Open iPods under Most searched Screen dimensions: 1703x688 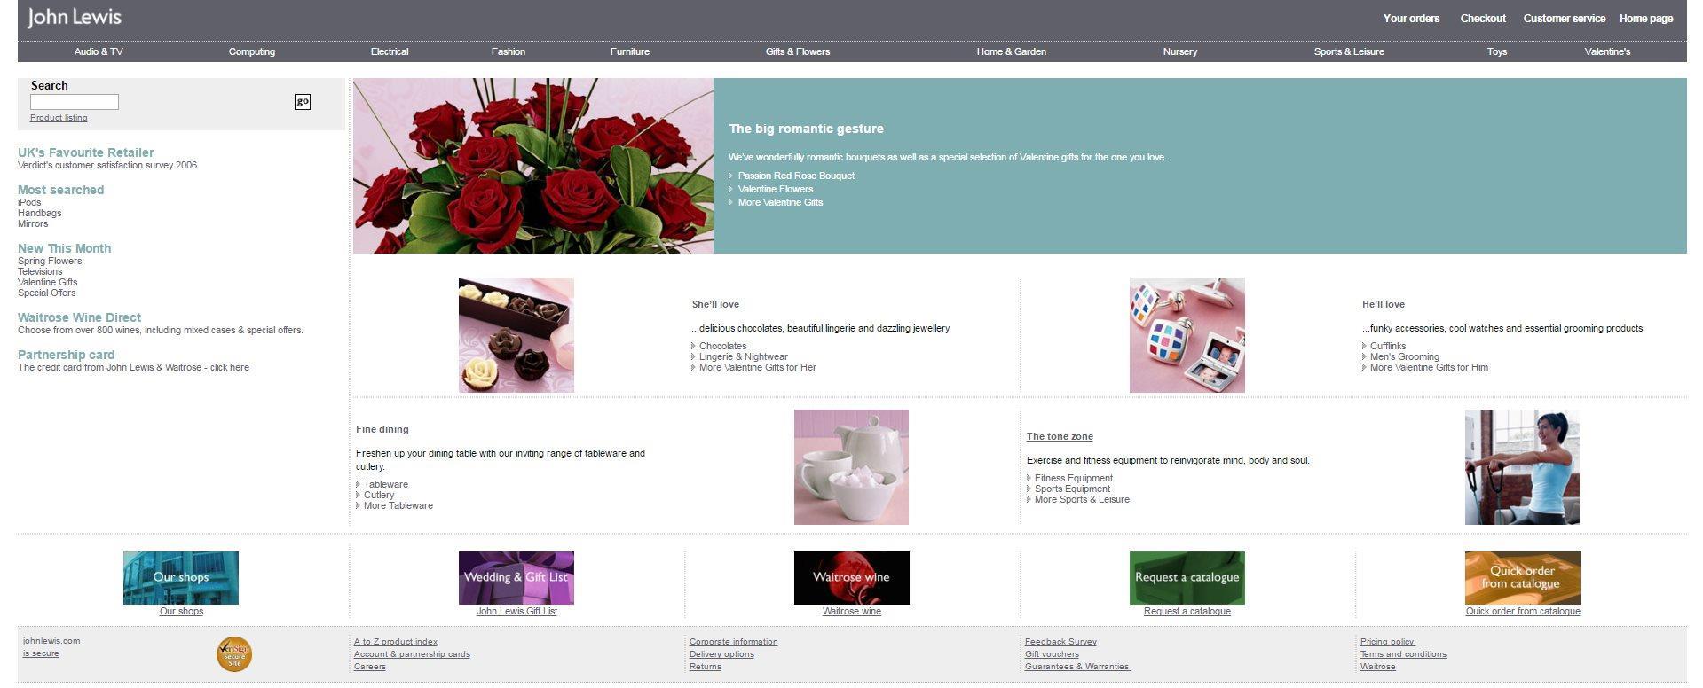[x=29, y=202]
